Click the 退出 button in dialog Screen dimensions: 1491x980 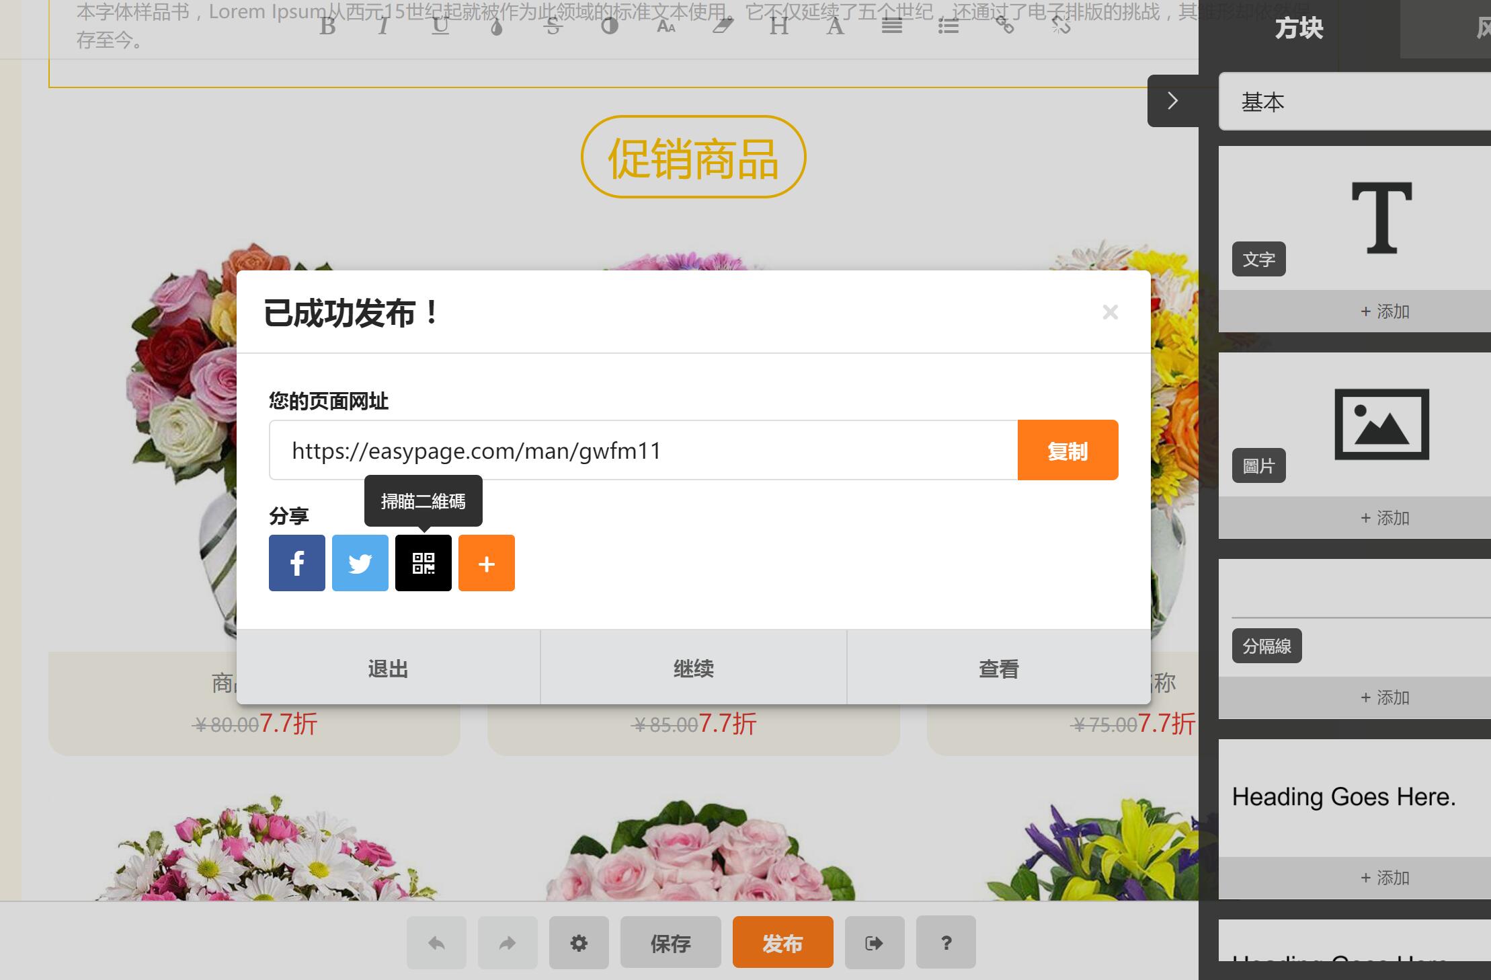coord(389,668)
